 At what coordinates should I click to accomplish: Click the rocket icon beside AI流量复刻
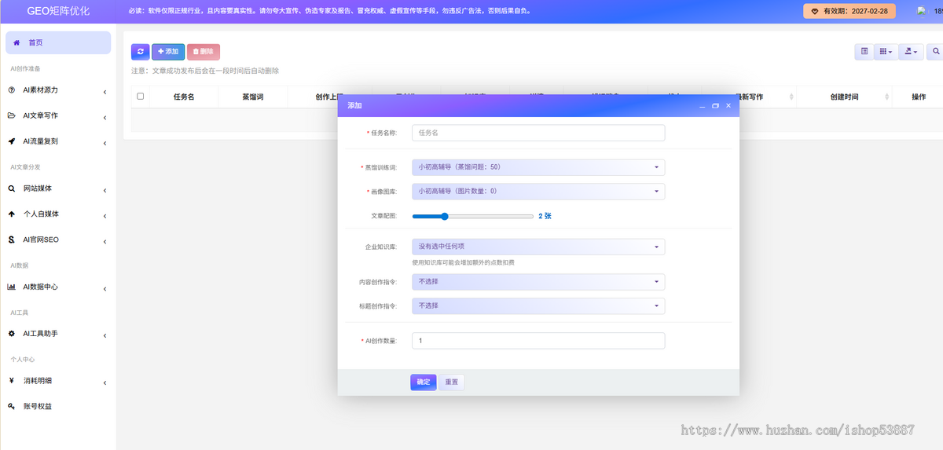(12, 141)
